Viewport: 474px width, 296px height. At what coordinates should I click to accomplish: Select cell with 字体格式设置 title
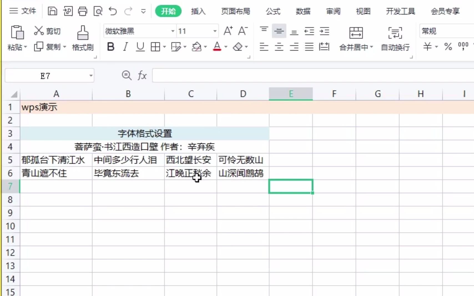145,133
